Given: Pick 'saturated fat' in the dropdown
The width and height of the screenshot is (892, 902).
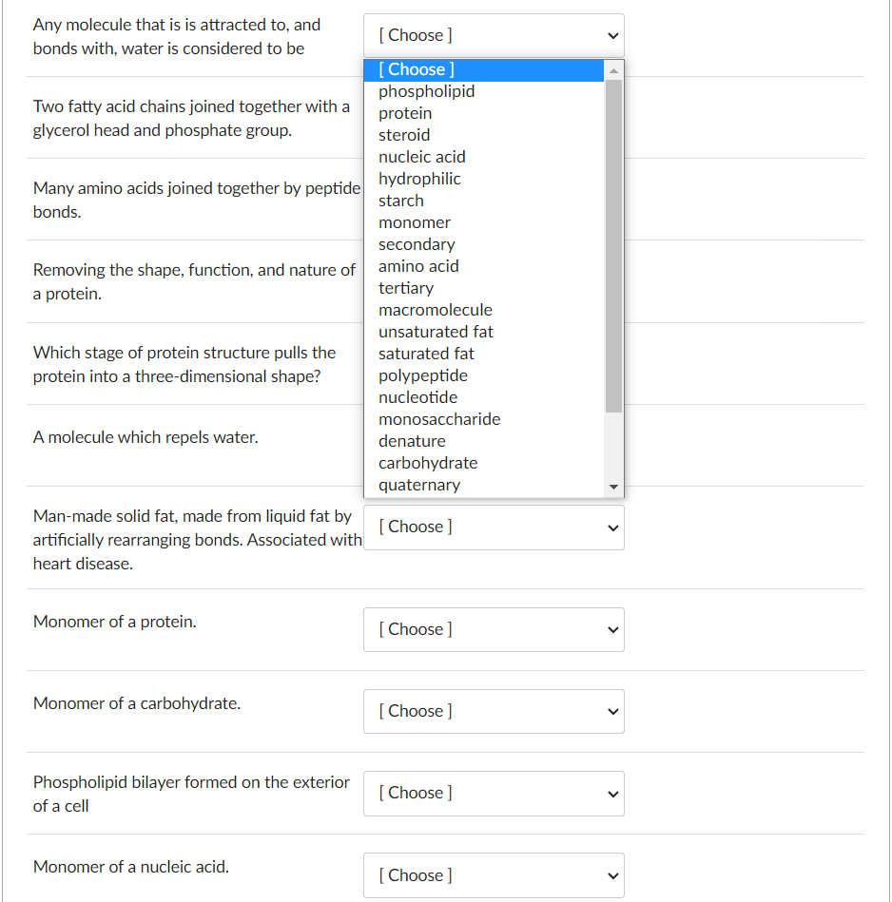Looking at the screenshot, I should click(x=484, y=354).
